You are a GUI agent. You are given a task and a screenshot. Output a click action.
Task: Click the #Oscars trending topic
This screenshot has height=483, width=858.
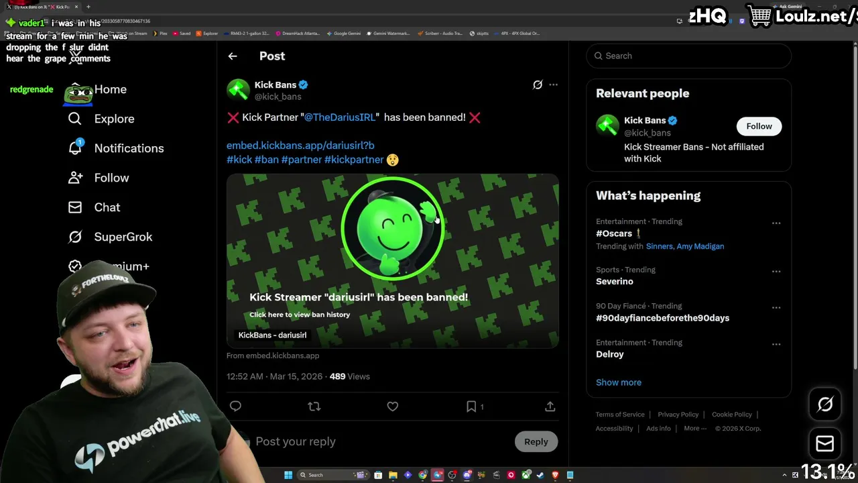click(x=614, y=233)
